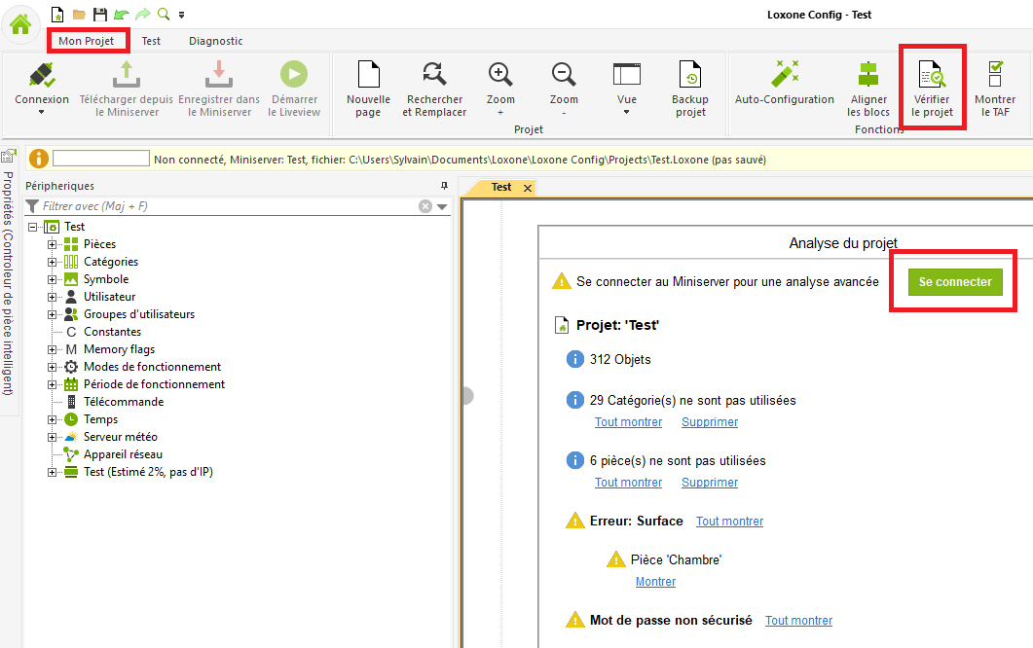Image resolution: width=1033 pixels, height=648 pixels.
Task: Click the Zoom - magnifier icon
Action: click(563, 75)
